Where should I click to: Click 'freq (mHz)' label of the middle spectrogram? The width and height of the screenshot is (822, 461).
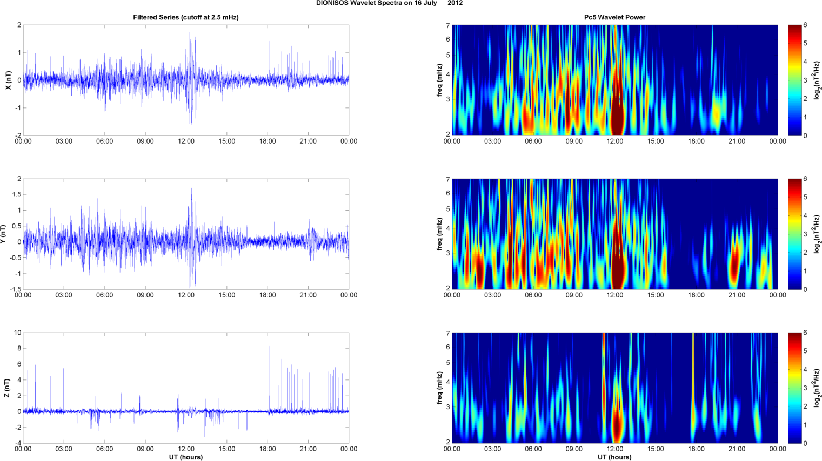click(x=439, y=234)
